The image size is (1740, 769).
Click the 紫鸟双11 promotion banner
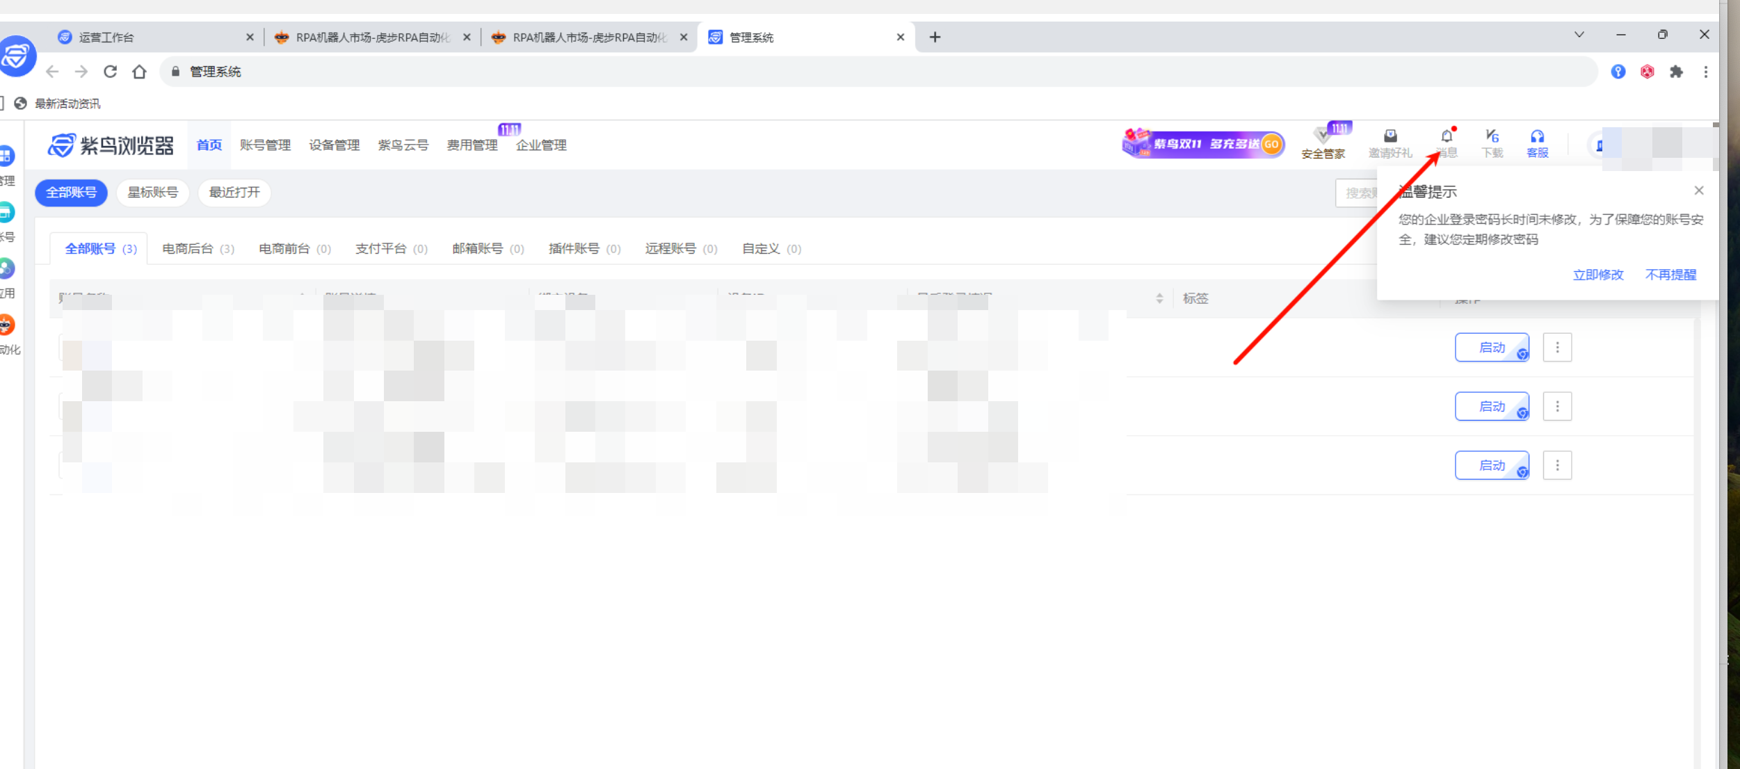[1203, 144]
